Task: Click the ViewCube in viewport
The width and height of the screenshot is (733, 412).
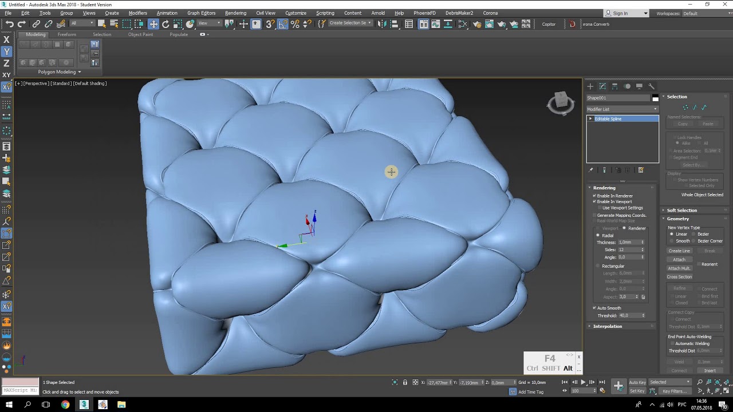Action: [561, 103]
